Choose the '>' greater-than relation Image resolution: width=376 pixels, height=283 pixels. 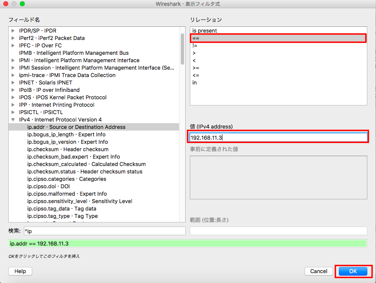[x=279, y=53]
